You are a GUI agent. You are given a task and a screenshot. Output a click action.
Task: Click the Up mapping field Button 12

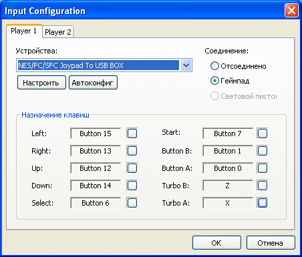tap(96, 168)
